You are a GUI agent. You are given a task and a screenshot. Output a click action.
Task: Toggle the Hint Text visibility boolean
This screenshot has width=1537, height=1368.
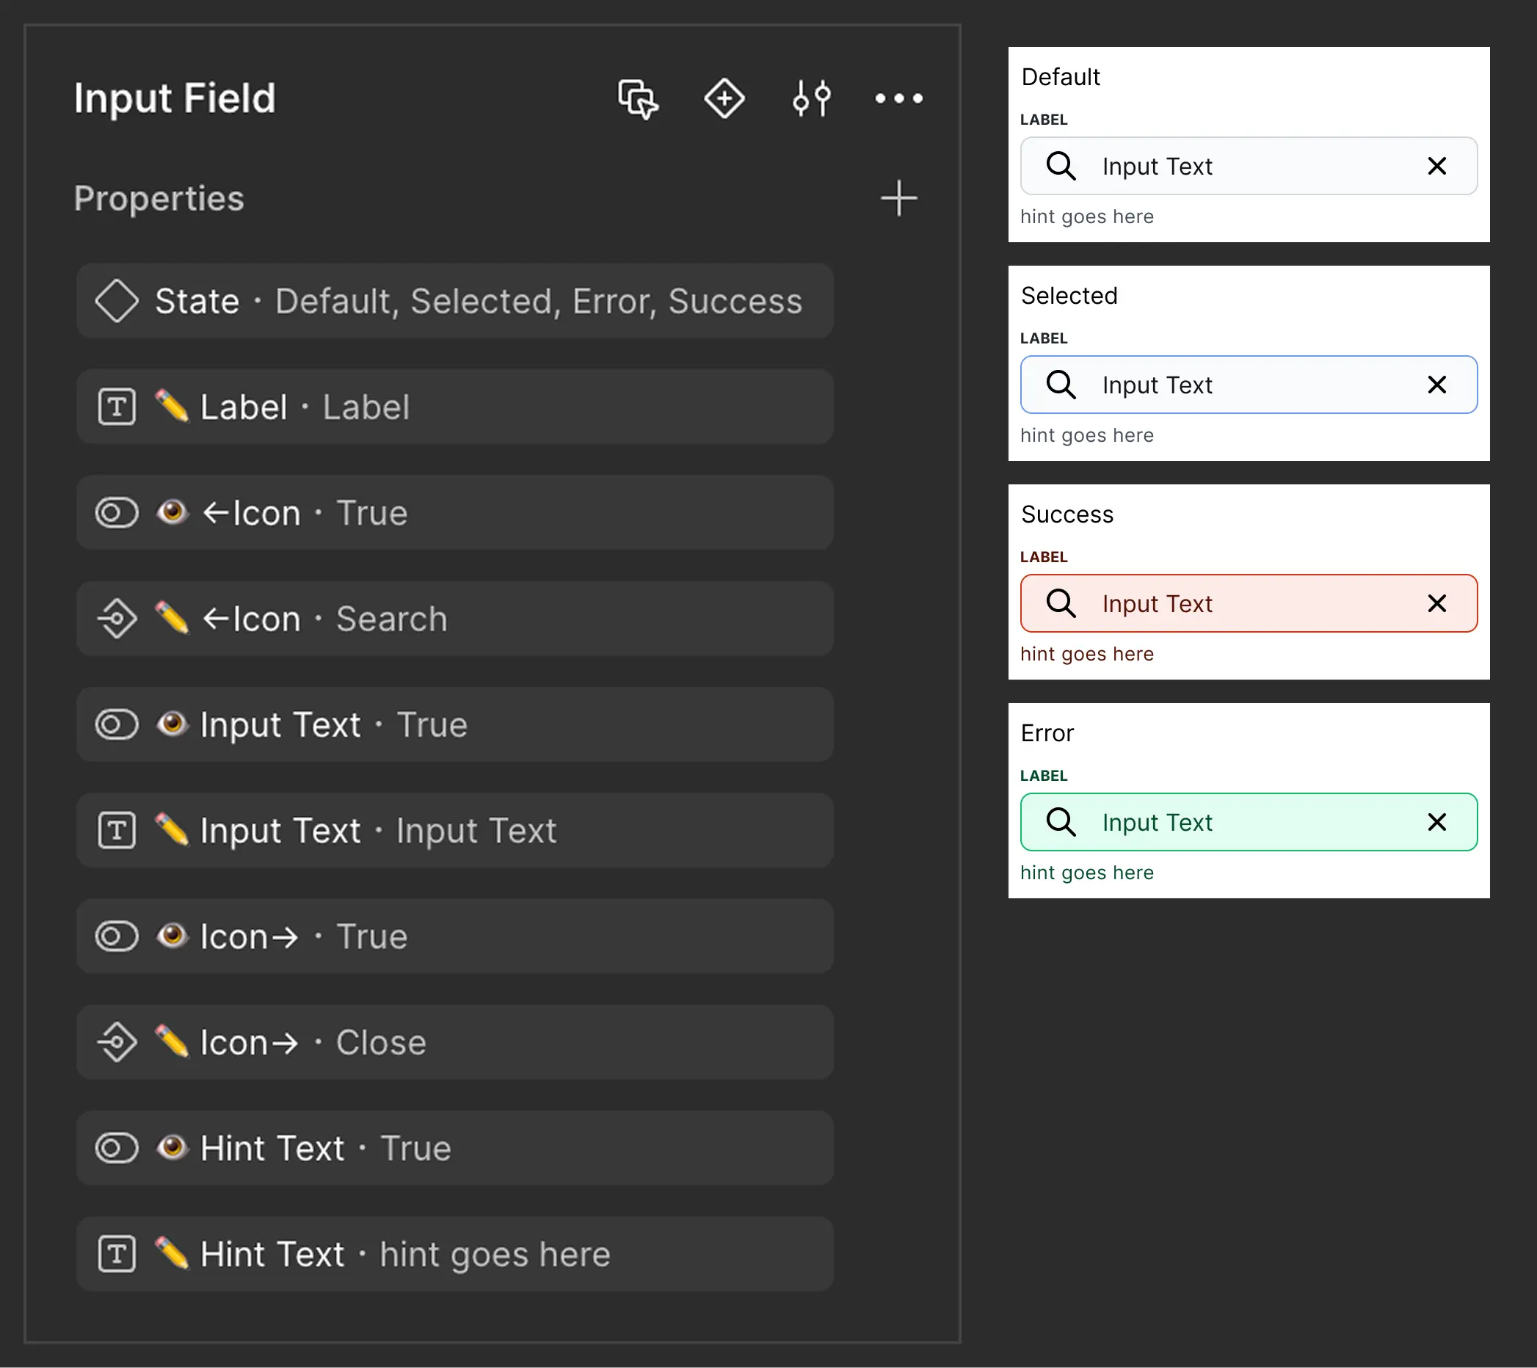(x=117, y=1148)
